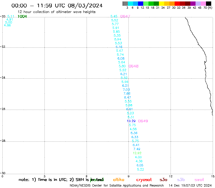Select the pink '0649' pass label
Viewport: 215px width, 188px height.
coord(143,121)
